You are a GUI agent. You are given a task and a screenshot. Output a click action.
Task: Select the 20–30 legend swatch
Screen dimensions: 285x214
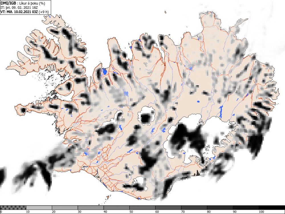tap(65, 208)
